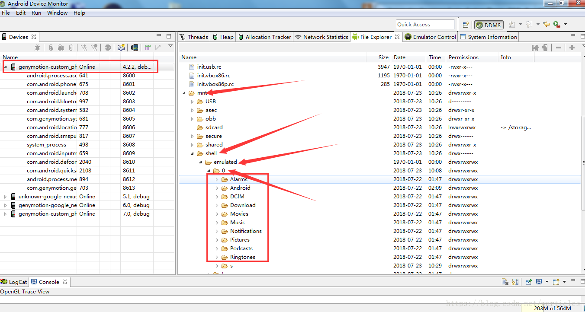This screenshot has height=312, width=585.
Task: Click the Push file onto device icon
Action: click(x=545, y=48)
